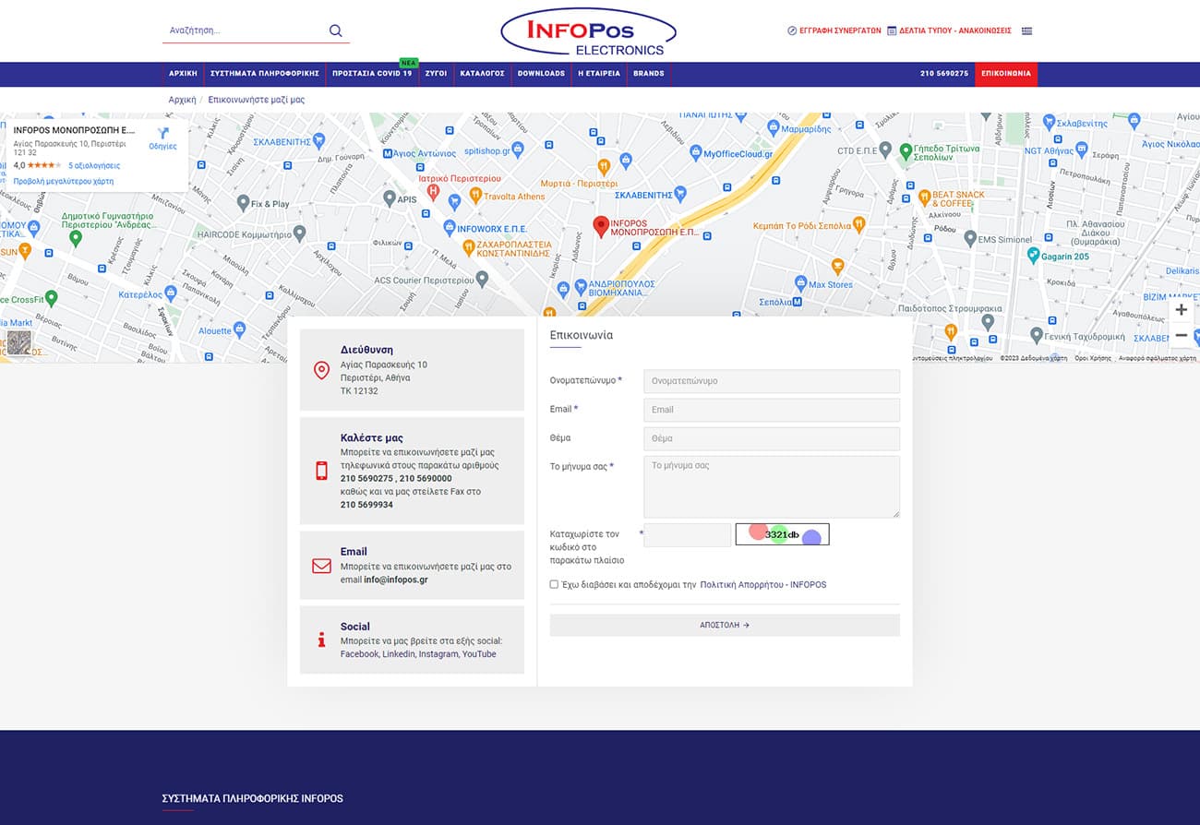Focus the Το μήνυμα σας textarea
Screen dimensions: 1200x825
[x=772, y=486]
